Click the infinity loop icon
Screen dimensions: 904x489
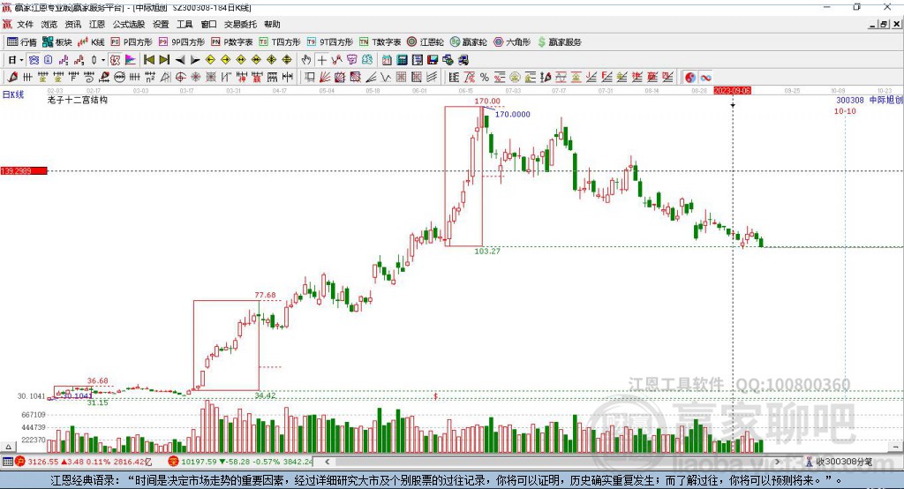click(705, 78)
